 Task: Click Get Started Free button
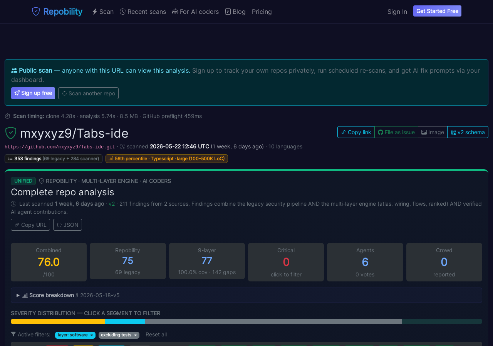[437, 11]
